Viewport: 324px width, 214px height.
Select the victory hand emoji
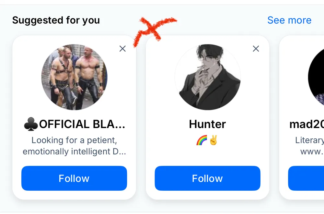point(214,140)
